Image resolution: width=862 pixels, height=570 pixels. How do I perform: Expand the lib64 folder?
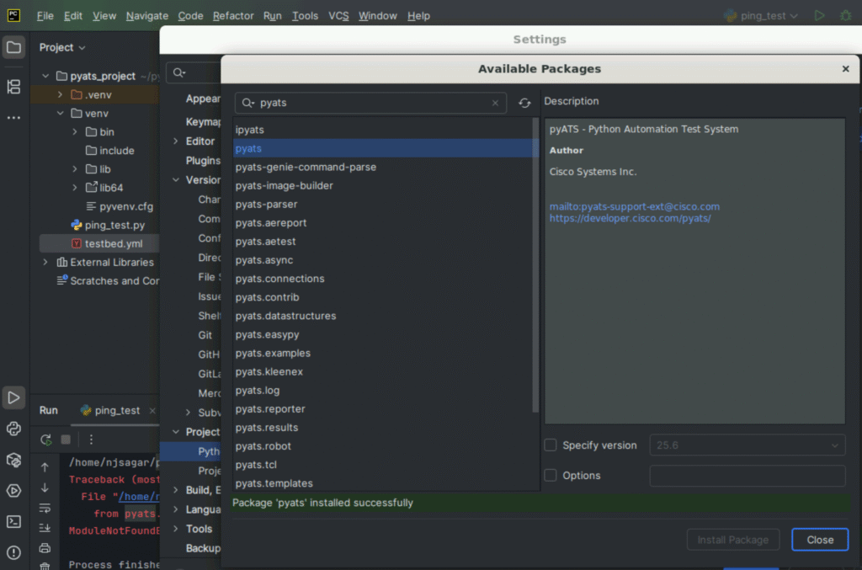point(75,188)
